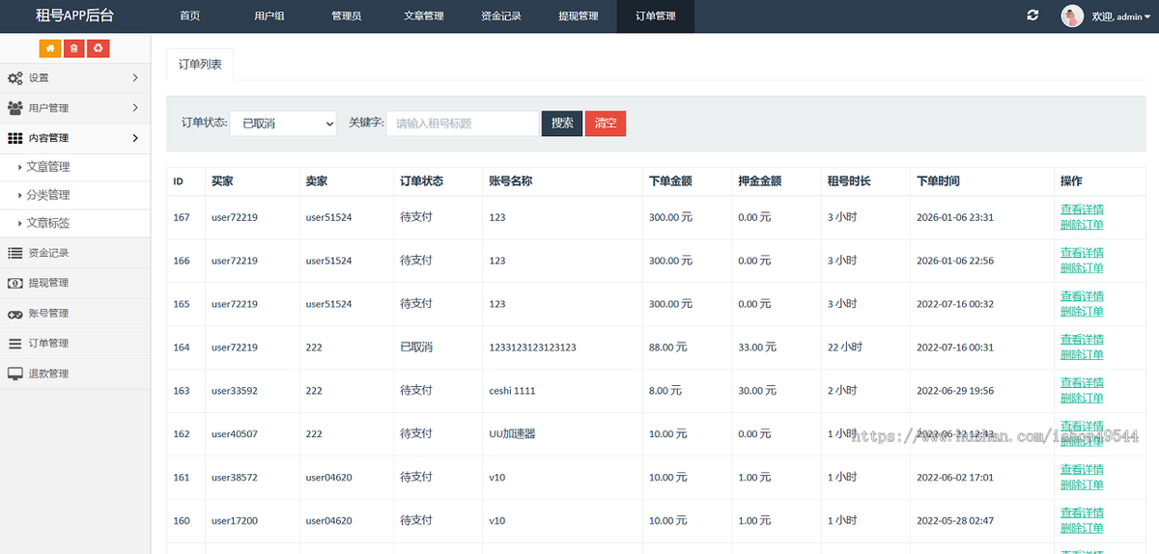Click the gamepad icon beside 账号管理

click(x=14, y=314)
